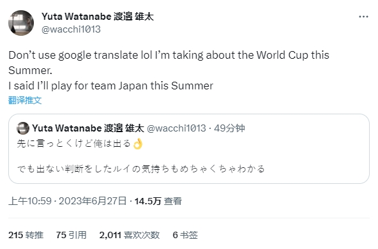The height and width of the screenshot is (249, 378).
Task: Open the Yuta Watanabe display name
Action: tap(98, 17)
